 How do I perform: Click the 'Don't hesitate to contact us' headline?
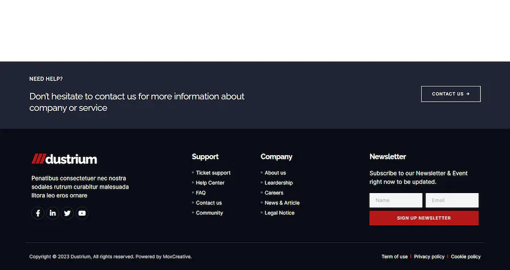137,102
